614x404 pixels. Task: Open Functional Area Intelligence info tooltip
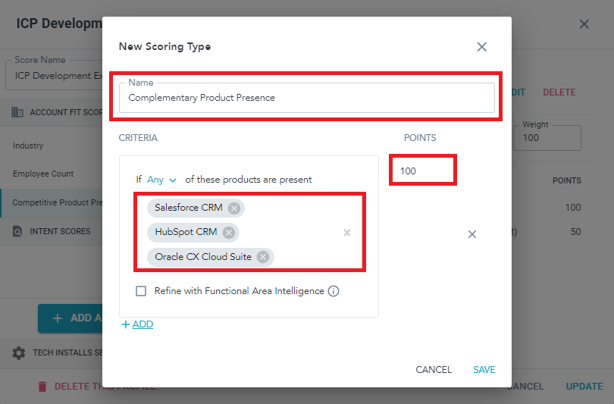click(334, 291)
